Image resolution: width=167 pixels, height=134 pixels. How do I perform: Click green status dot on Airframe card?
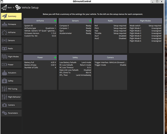point(55,21)
